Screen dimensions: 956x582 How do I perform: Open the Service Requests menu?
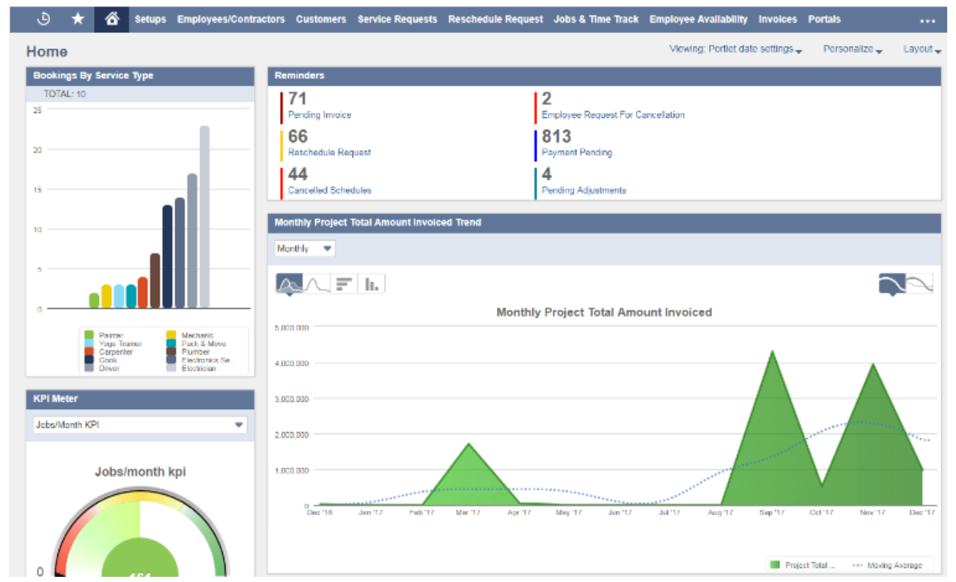(397, 20)
